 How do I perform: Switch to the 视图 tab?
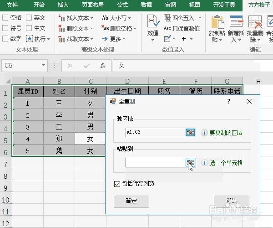(x=195, y=5)
